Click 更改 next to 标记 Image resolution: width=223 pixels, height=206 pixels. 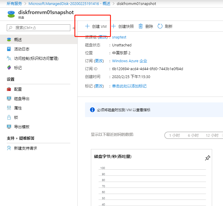click(99, 86)
